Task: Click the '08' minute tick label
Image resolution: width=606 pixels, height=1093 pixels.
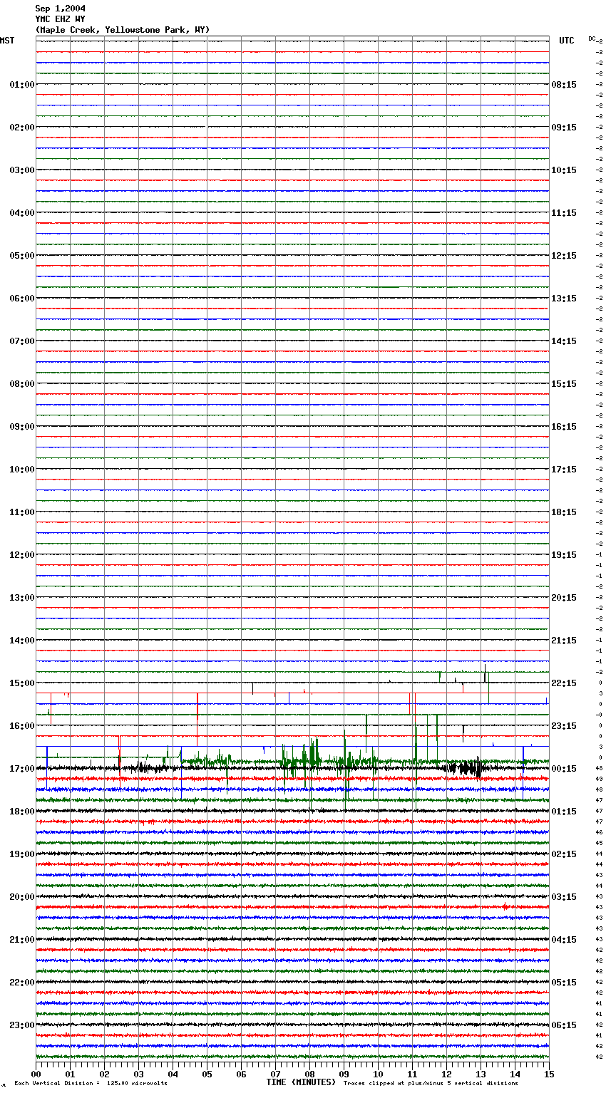Action: tap(309, 1074)
